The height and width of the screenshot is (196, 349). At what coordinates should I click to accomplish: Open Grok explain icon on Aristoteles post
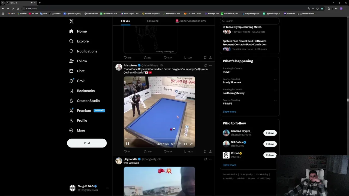(x=206, y=65)
